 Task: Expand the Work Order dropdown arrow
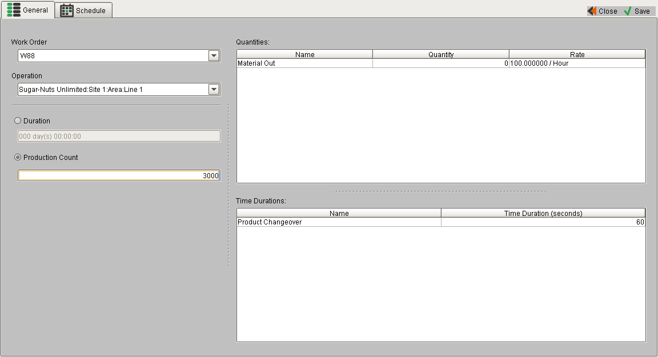point(214,56)
